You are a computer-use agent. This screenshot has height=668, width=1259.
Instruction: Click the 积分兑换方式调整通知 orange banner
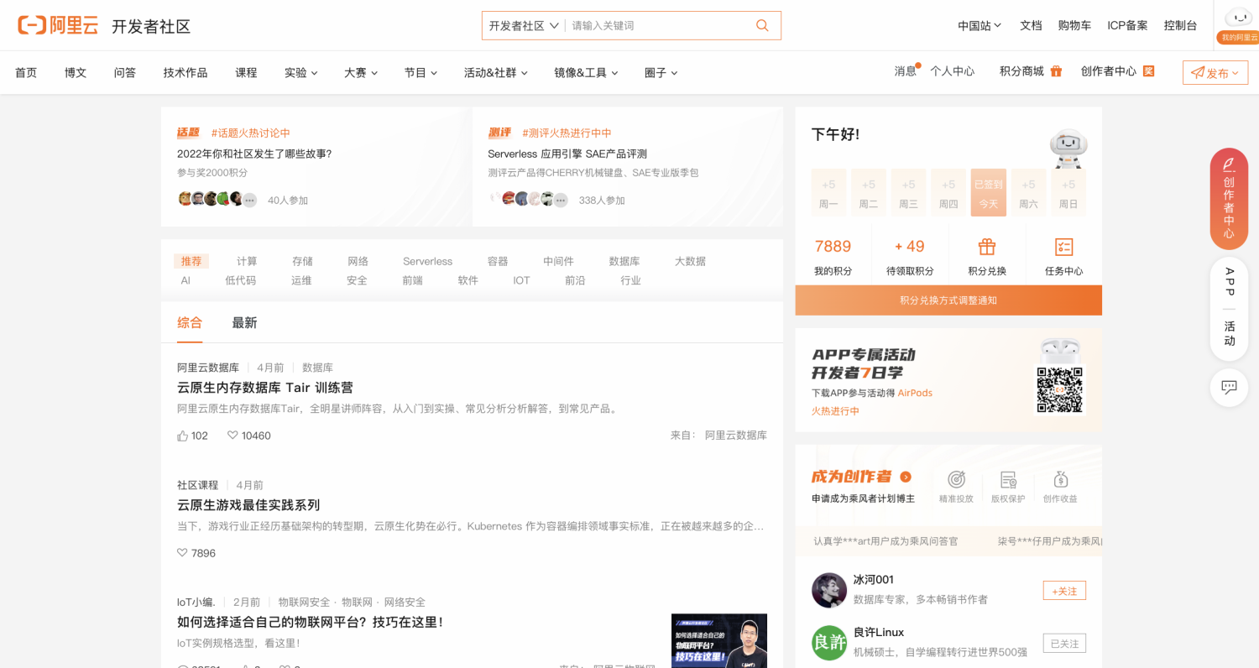point(948,300)
